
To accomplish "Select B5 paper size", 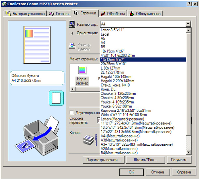I will pyautogui.click(x=143, y=47).
